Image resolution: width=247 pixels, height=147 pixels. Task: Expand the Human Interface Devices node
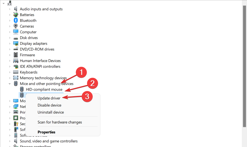tap(10, 61)
